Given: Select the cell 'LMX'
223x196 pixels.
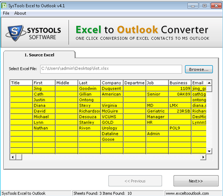Looking at the screenshot, I should [180, 106].
